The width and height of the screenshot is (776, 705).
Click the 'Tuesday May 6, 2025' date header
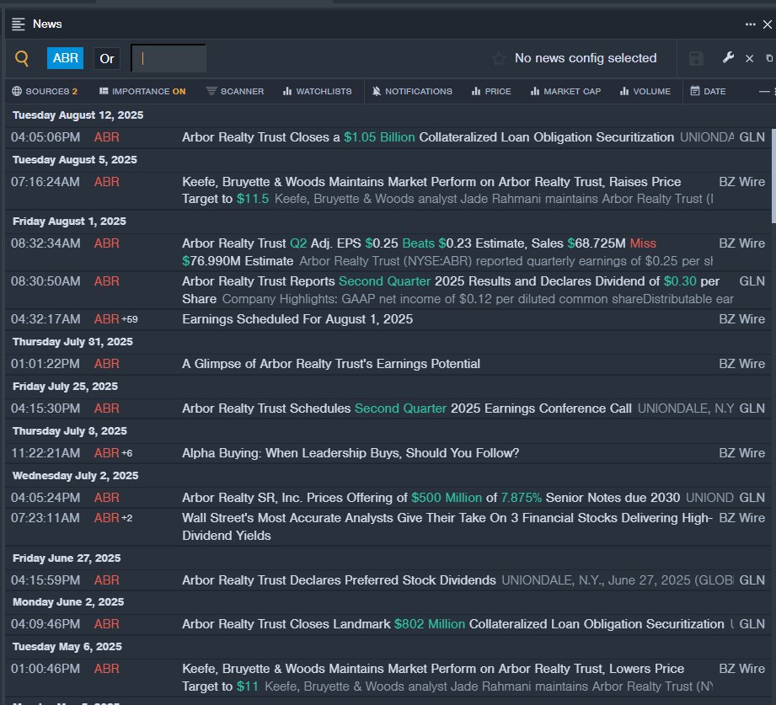[x=67, y=647]
